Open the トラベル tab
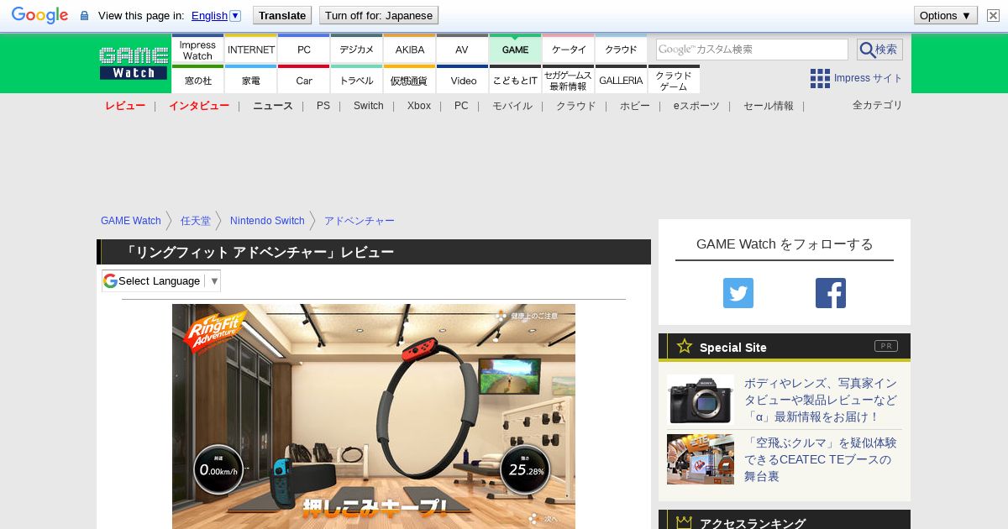Screen dimensions: 1008x529 point(357,80)
